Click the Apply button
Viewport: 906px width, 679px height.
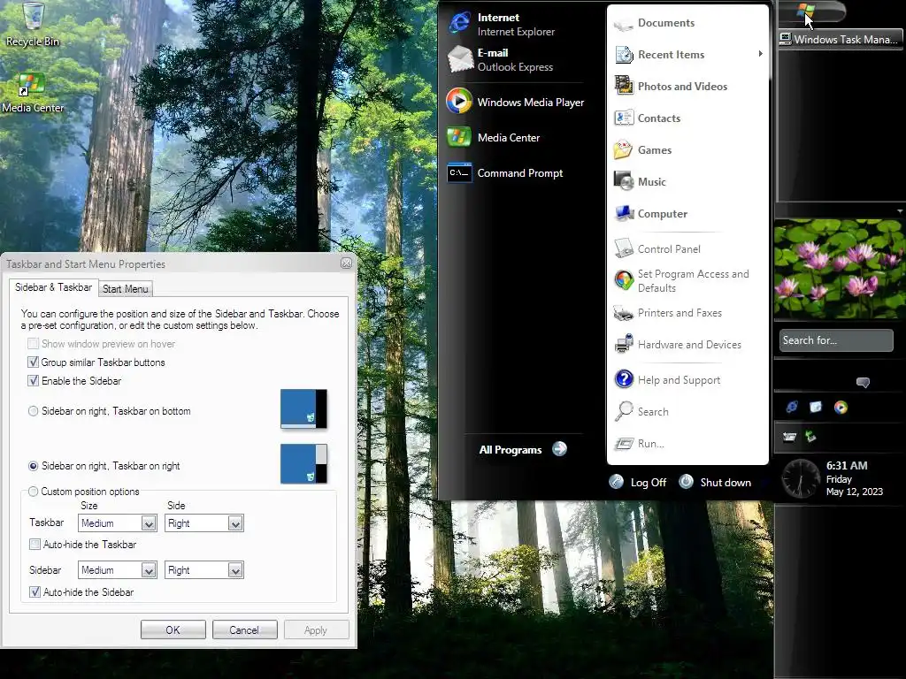pos(316,629)
